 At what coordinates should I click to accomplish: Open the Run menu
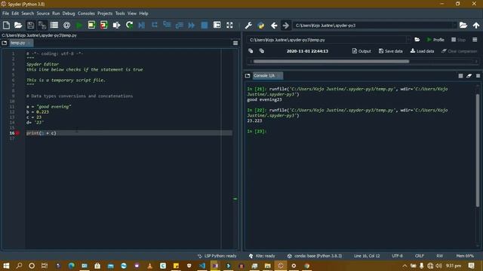point(56,14)
